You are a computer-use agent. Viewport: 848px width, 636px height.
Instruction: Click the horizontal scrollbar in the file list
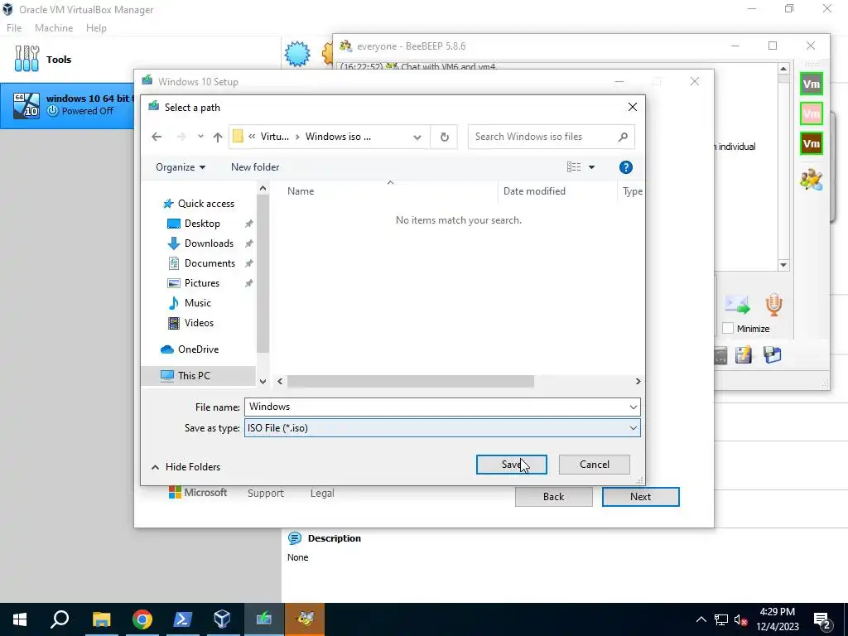pos(411,381)
